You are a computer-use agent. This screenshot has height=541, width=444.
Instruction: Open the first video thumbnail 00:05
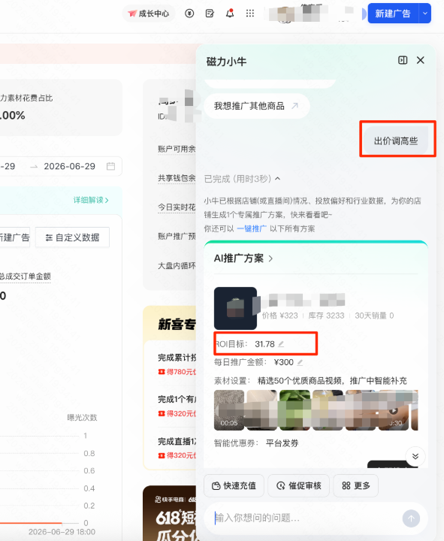(229, 410)
